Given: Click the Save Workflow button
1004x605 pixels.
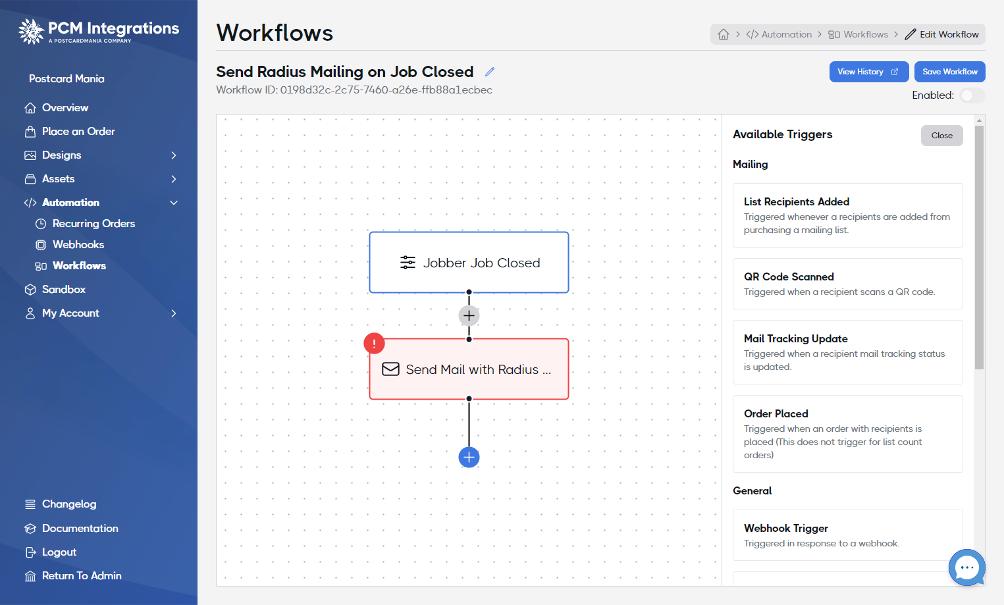Looking at the screenshot, I should 949,72.
